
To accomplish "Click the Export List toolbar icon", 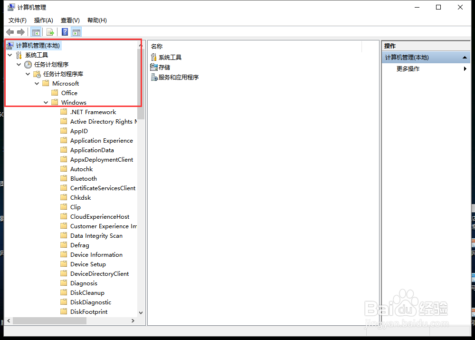I will tap(50, 32).
